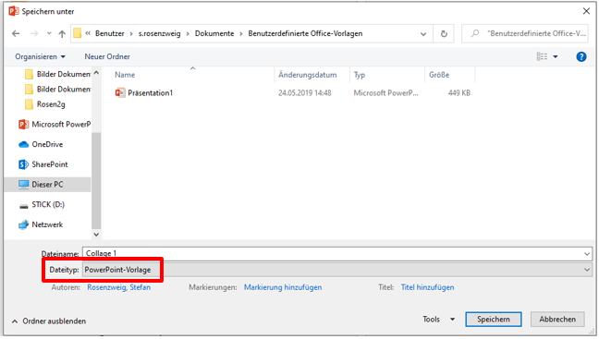Viewport: 599px width, 339px height.
Task: Open the Tools dropdown
Action: (x=438, y=320)
